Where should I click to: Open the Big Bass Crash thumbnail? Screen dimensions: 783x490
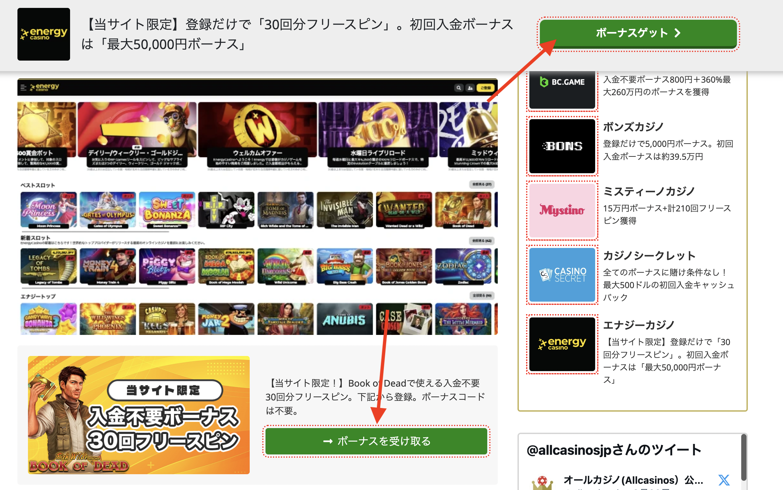click(344, 266)
